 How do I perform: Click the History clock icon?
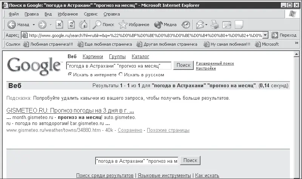point(186,25)
